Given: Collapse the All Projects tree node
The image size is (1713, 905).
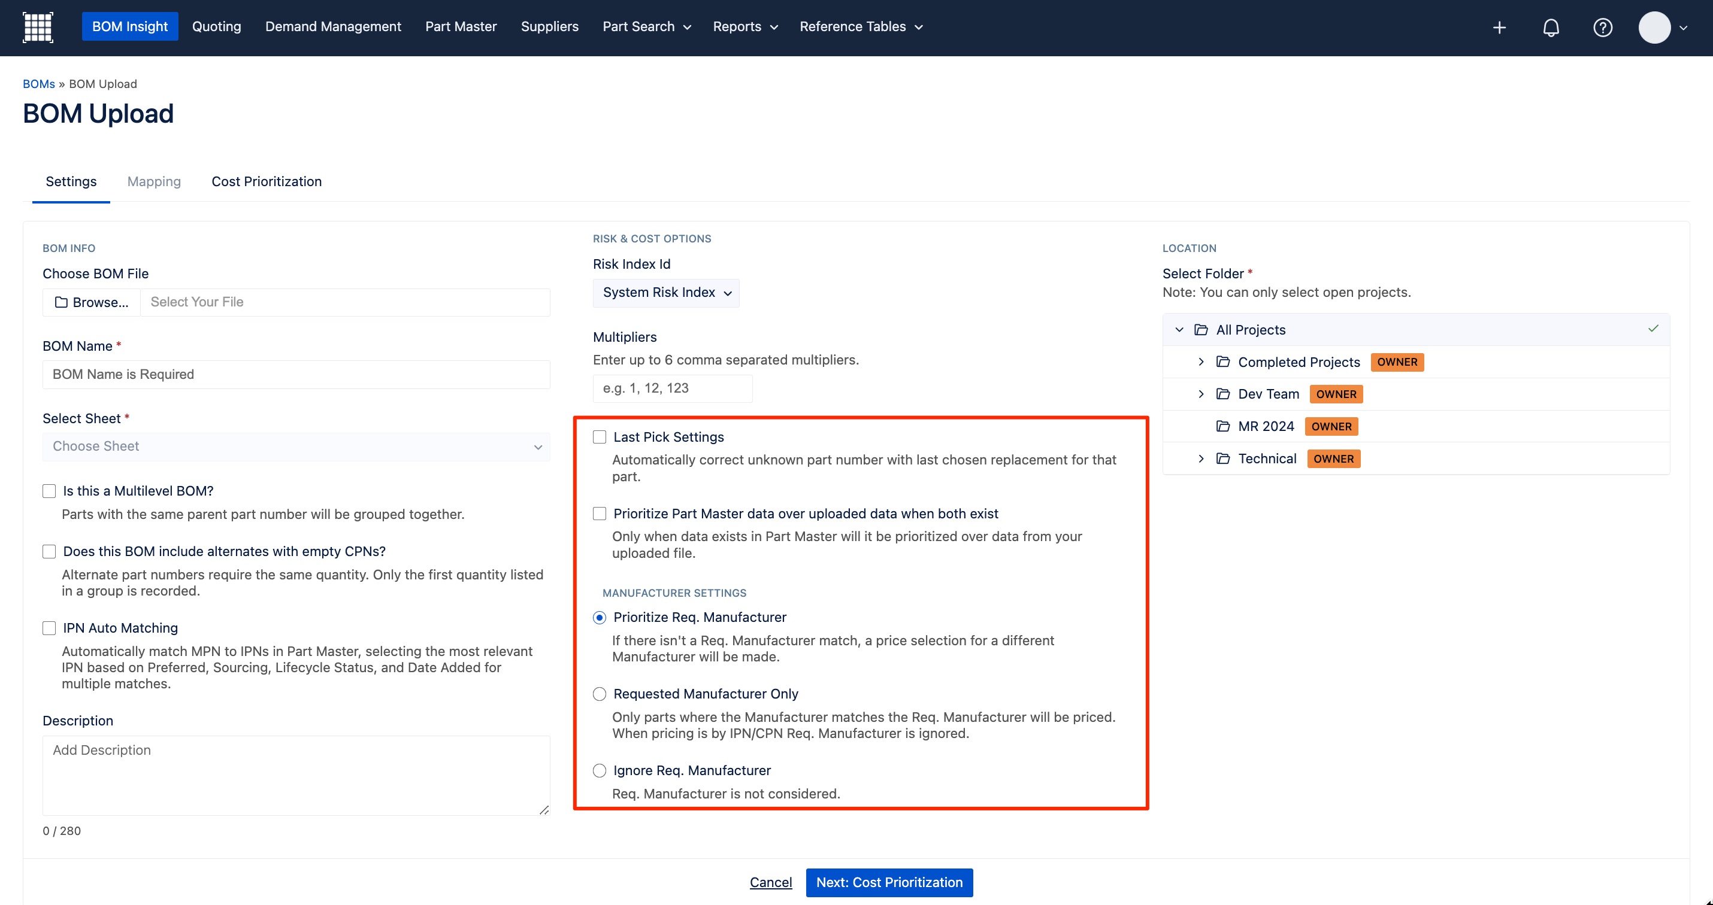Looking at the screenshot, I should [1179, 330].
